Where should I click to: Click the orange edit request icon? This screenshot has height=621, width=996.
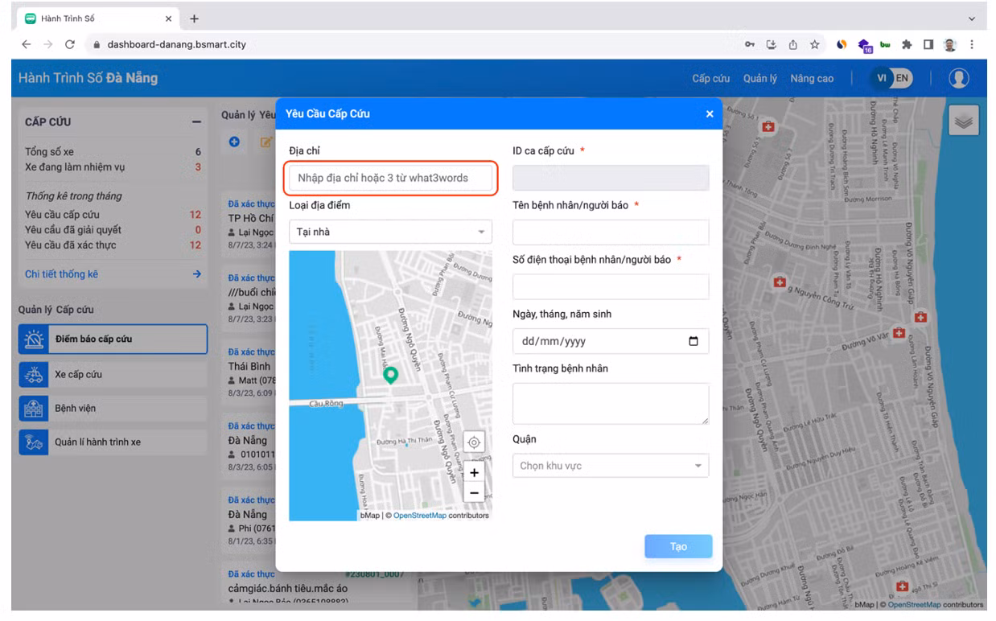[x=265, y=142]
